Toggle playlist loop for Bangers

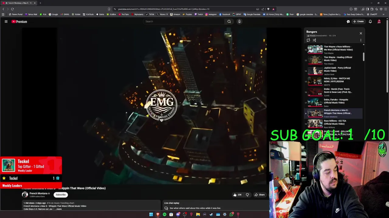point(308,40)
